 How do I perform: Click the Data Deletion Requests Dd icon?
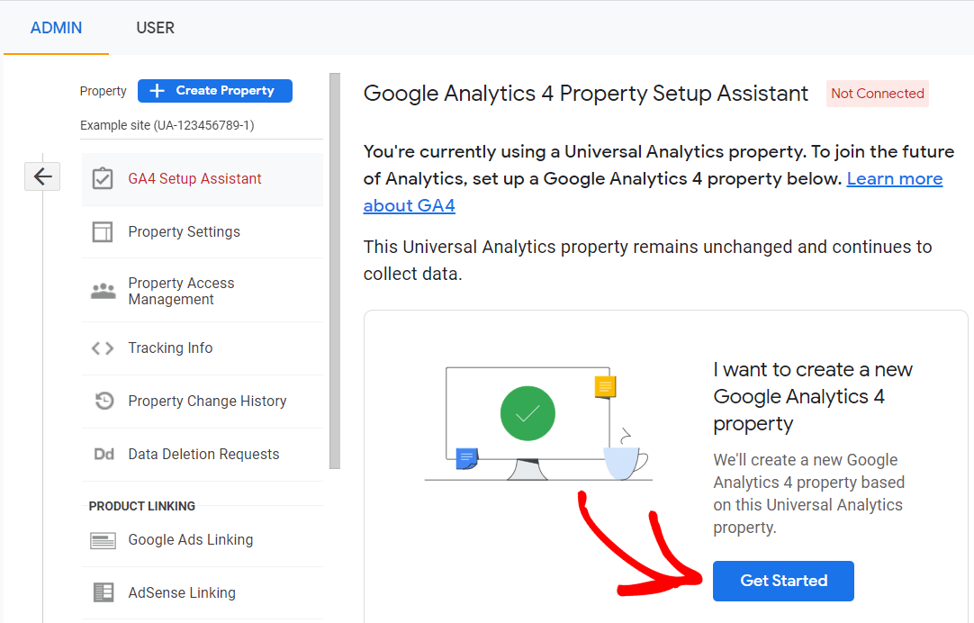click(104, 455)
